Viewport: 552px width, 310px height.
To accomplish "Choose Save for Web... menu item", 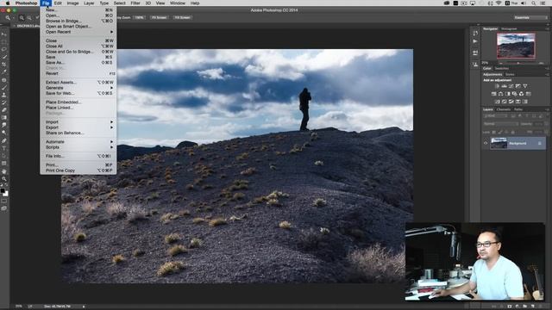I will (x=78, y=94).
